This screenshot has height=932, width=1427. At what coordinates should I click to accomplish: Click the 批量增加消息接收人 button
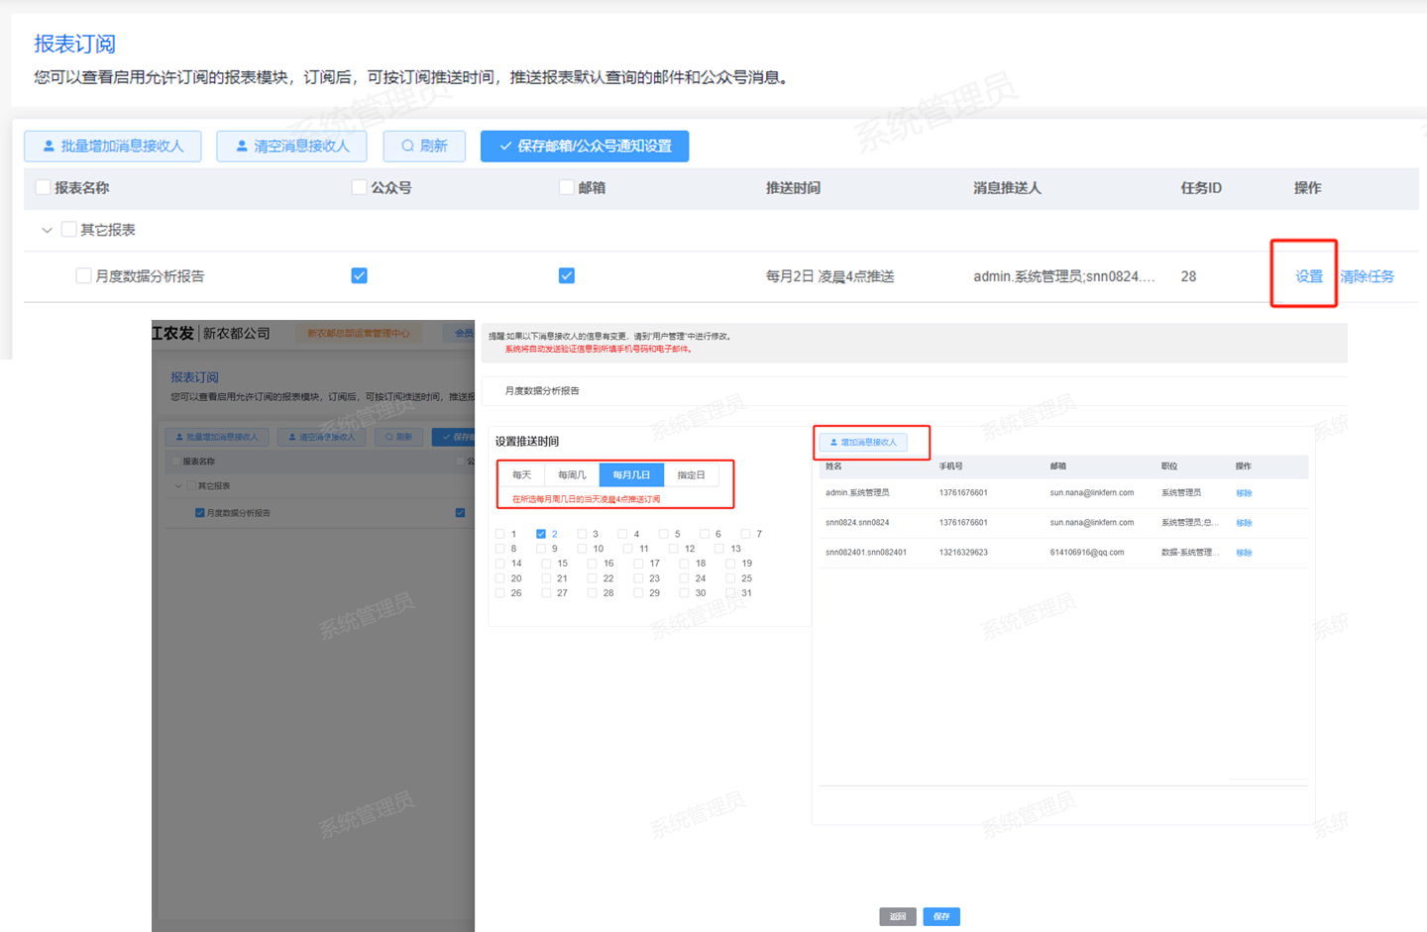[112, 146]
